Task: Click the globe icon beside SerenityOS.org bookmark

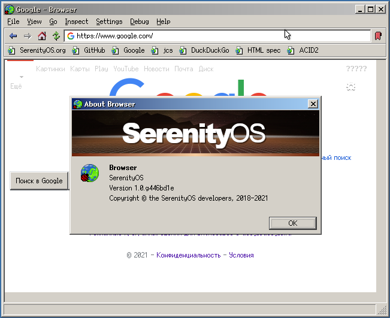Action: point(11,50)
